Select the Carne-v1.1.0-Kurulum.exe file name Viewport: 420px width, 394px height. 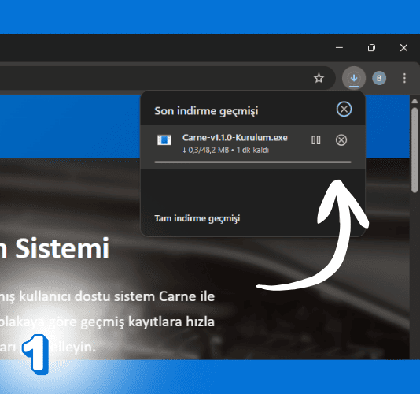point(234,137)
